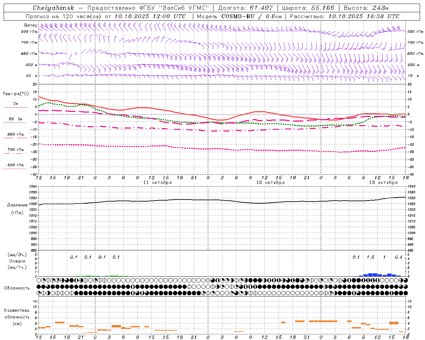Click the (км) convective cloud unit label
The width and height of the screenshot is (425, 340).
point(17,323)
